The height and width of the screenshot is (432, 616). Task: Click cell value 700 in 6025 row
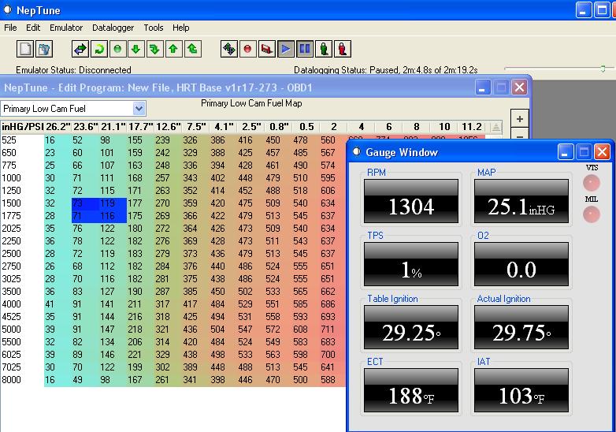[328, 354]
